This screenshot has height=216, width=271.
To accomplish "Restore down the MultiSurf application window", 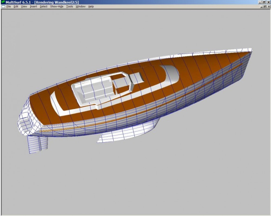I will click(x=264, y=2).
